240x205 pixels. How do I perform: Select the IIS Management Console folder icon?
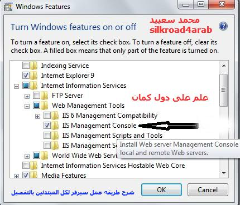coord(55,126)
